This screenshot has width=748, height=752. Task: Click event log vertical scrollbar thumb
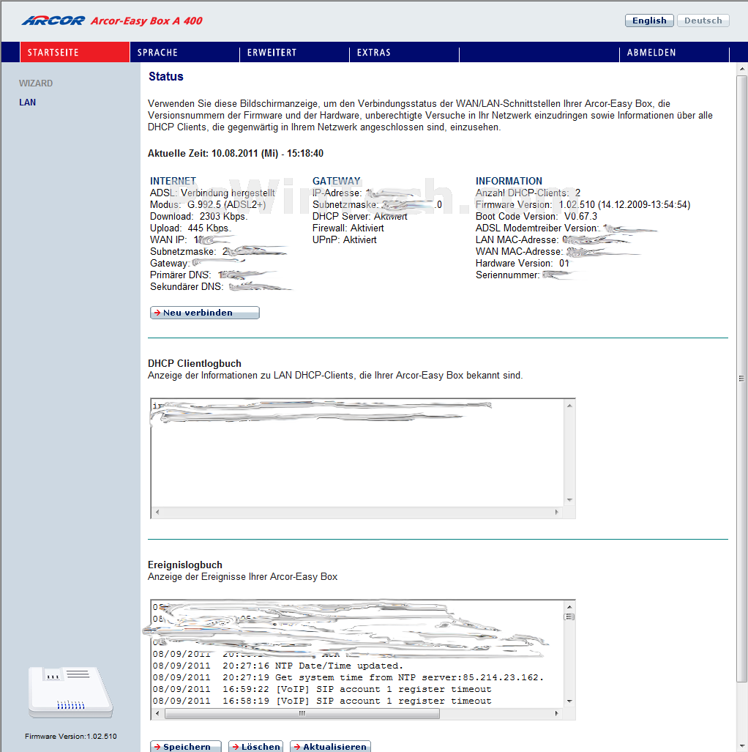[569, 617]
